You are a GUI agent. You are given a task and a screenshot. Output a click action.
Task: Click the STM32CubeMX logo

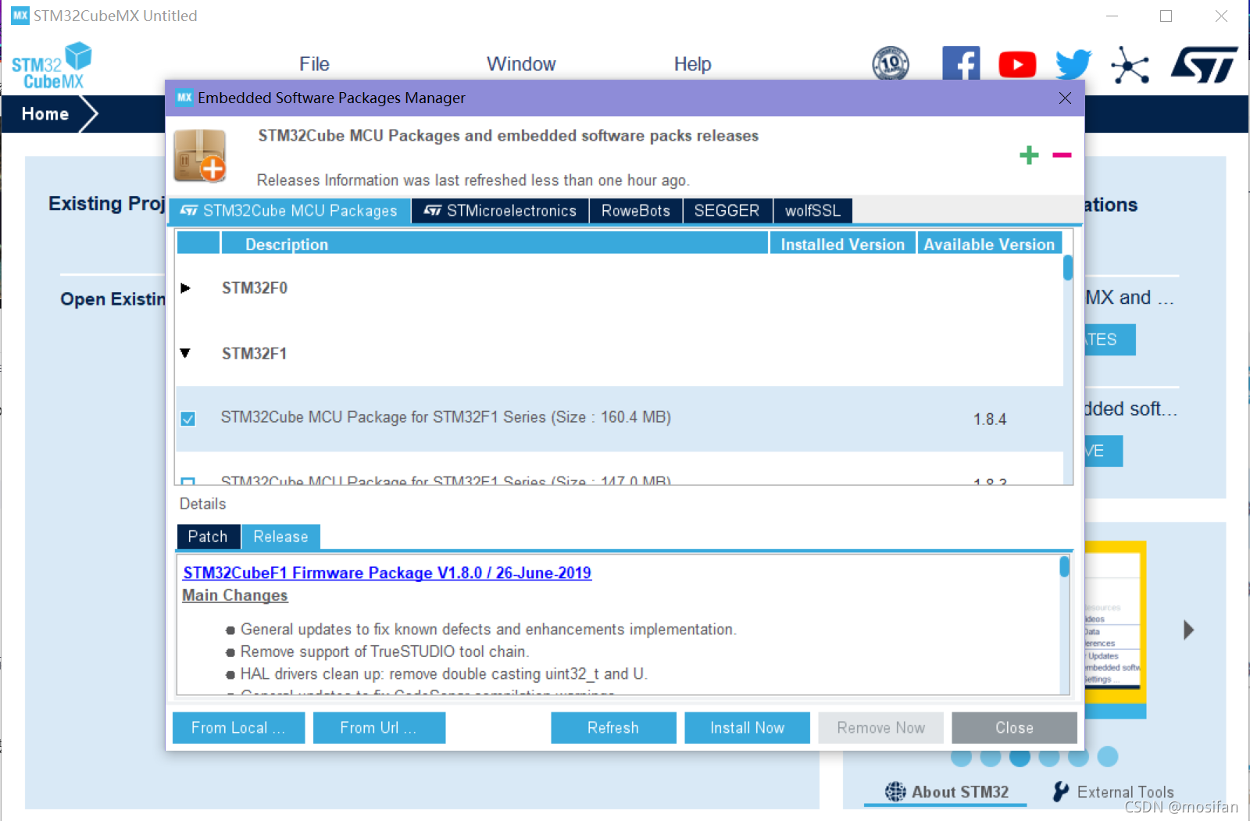(x=52, y=66)
